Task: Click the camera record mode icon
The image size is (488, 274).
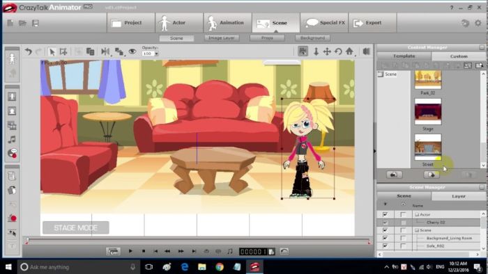Action: click(x=303, y=51)
